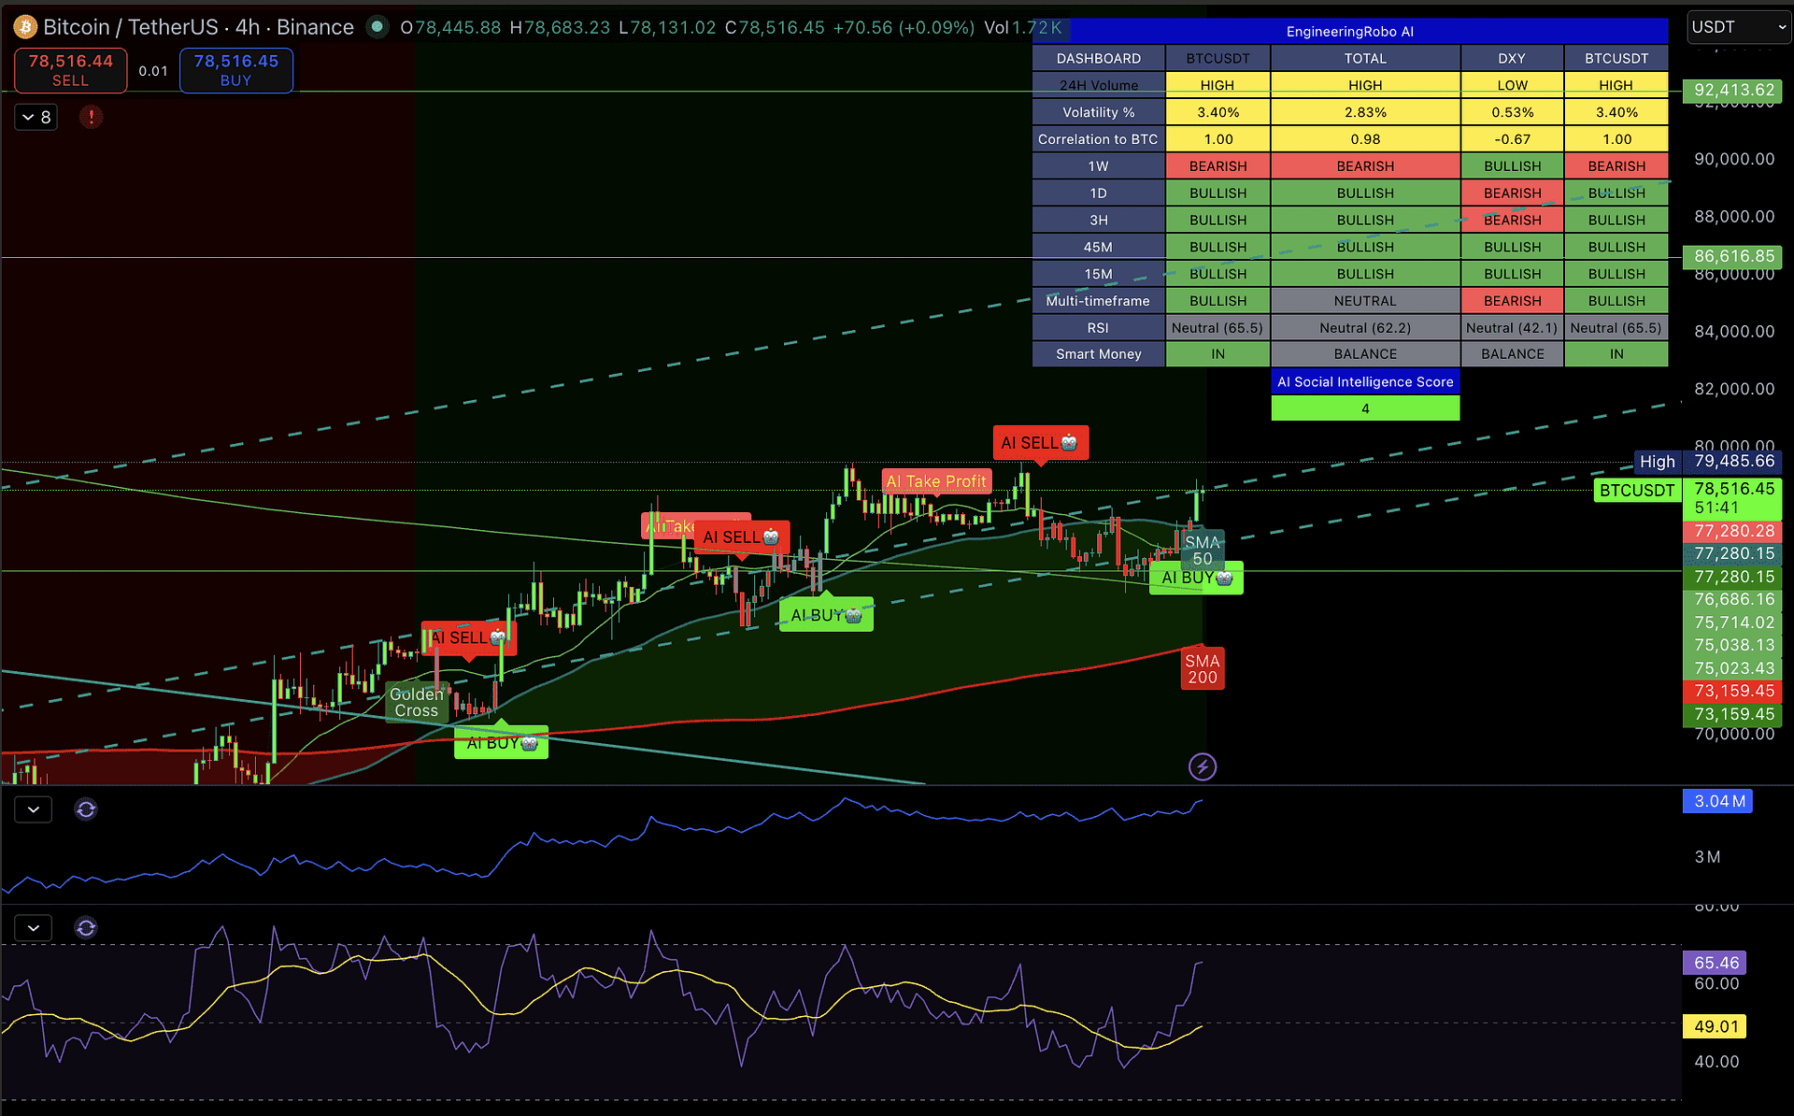Screen dimensions: 1794x1116
Task: Click the AI Social Intelligence Score label
Action: pos(1365,381)
